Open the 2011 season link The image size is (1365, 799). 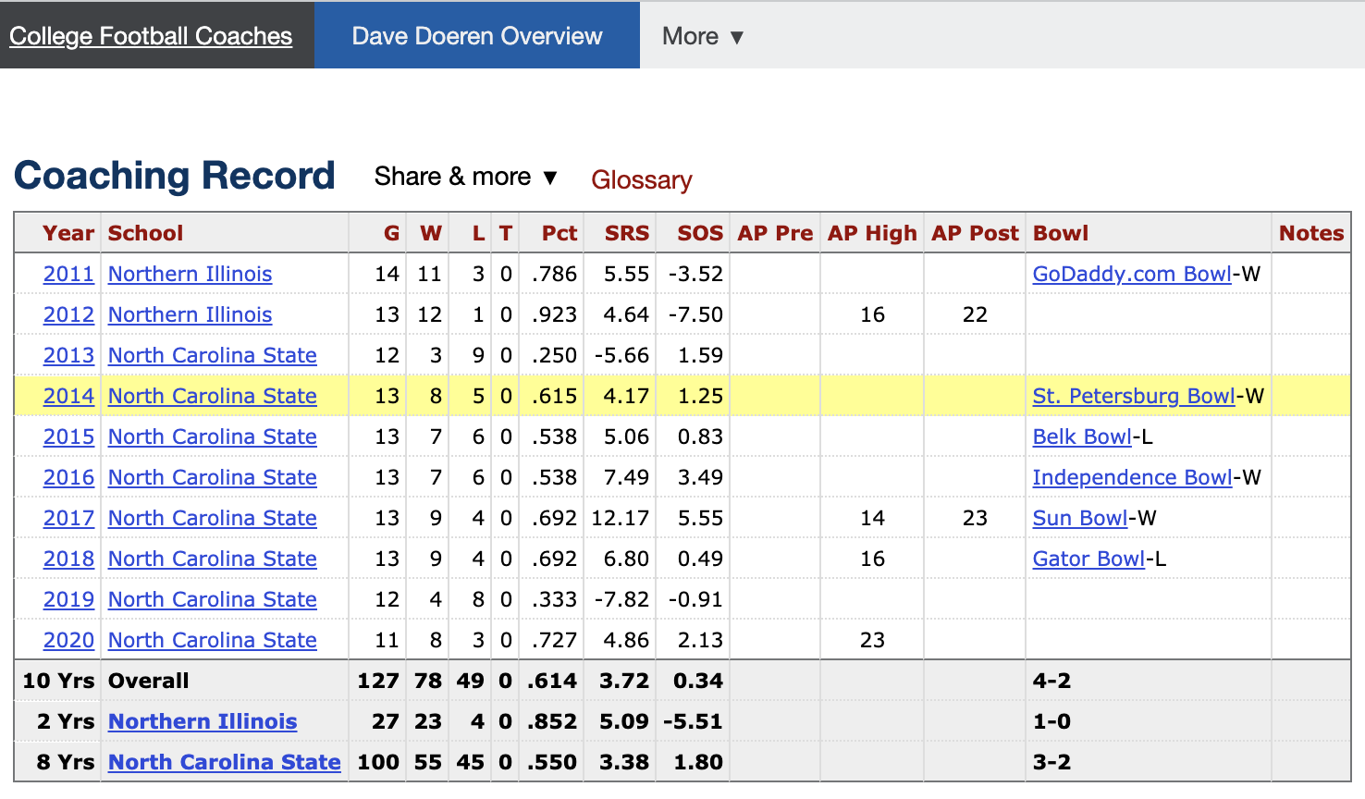(68, 274)
